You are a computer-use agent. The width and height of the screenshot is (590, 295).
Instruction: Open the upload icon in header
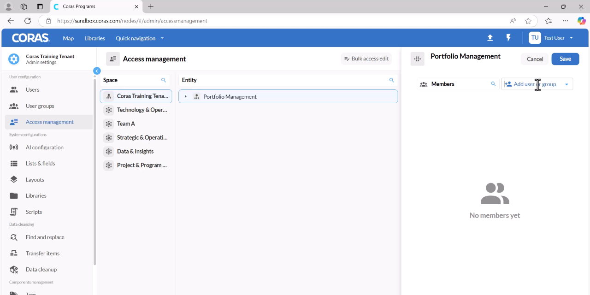click(490, 38)
